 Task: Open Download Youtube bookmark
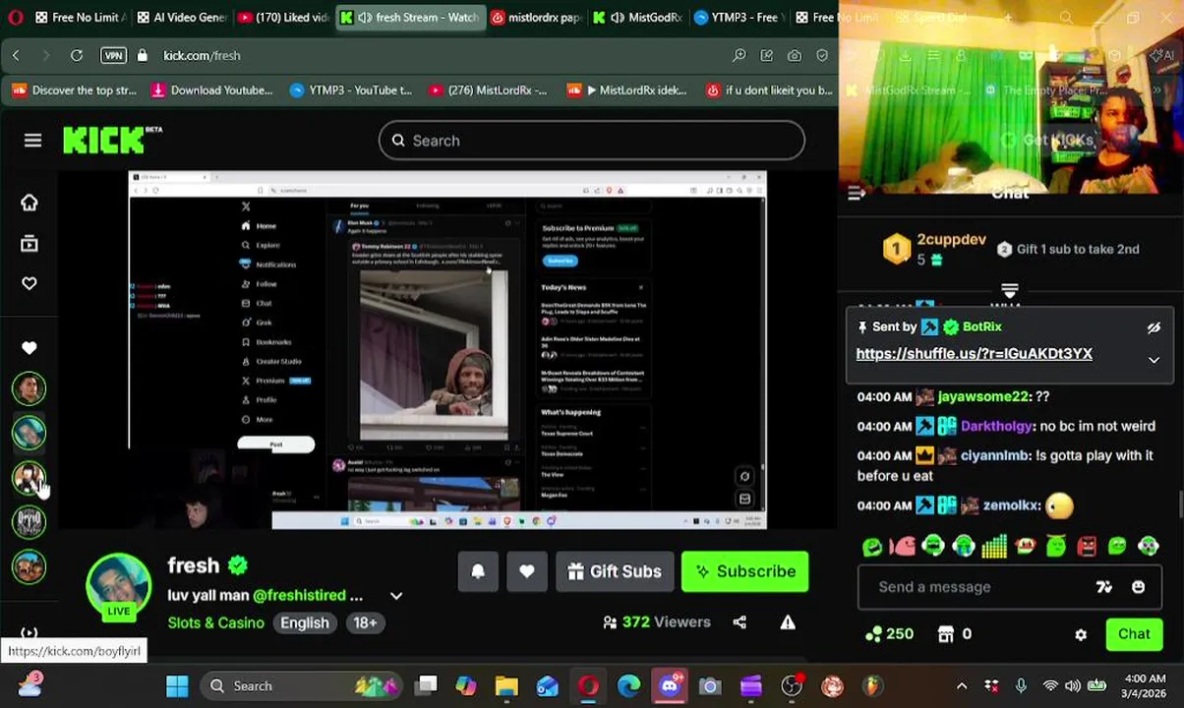[x=211, y=90]
